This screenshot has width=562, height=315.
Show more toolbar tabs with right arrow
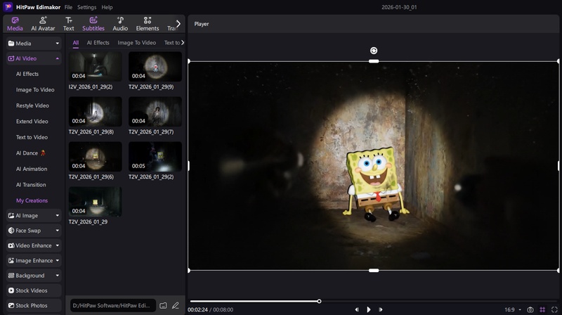click(x=178, y=24)
